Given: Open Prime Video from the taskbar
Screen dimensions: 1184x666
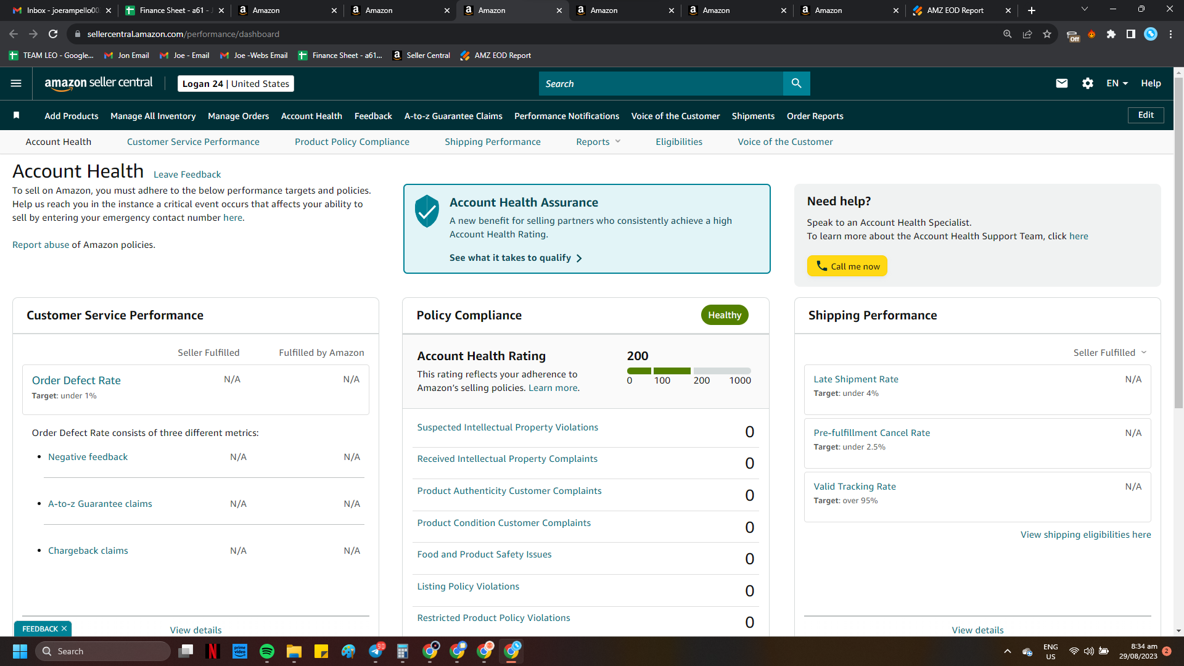Looking at the screenshot, I should pos(240,651).
